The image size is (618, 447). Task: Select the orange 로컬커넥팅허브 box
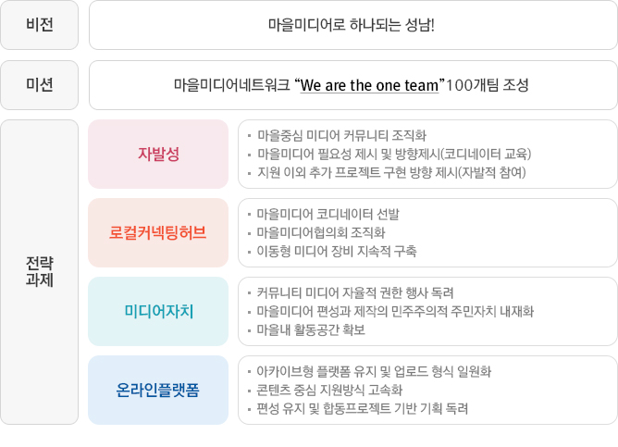(x=158, y=232)
